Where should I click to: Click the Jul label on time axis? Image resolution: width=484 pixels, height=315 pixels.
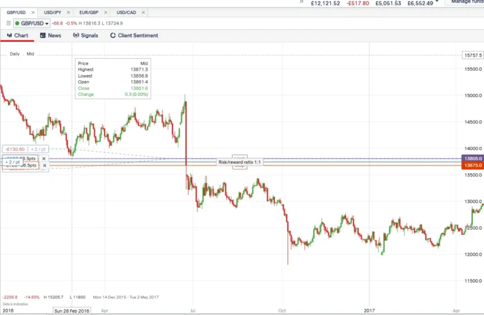point(193,311)
